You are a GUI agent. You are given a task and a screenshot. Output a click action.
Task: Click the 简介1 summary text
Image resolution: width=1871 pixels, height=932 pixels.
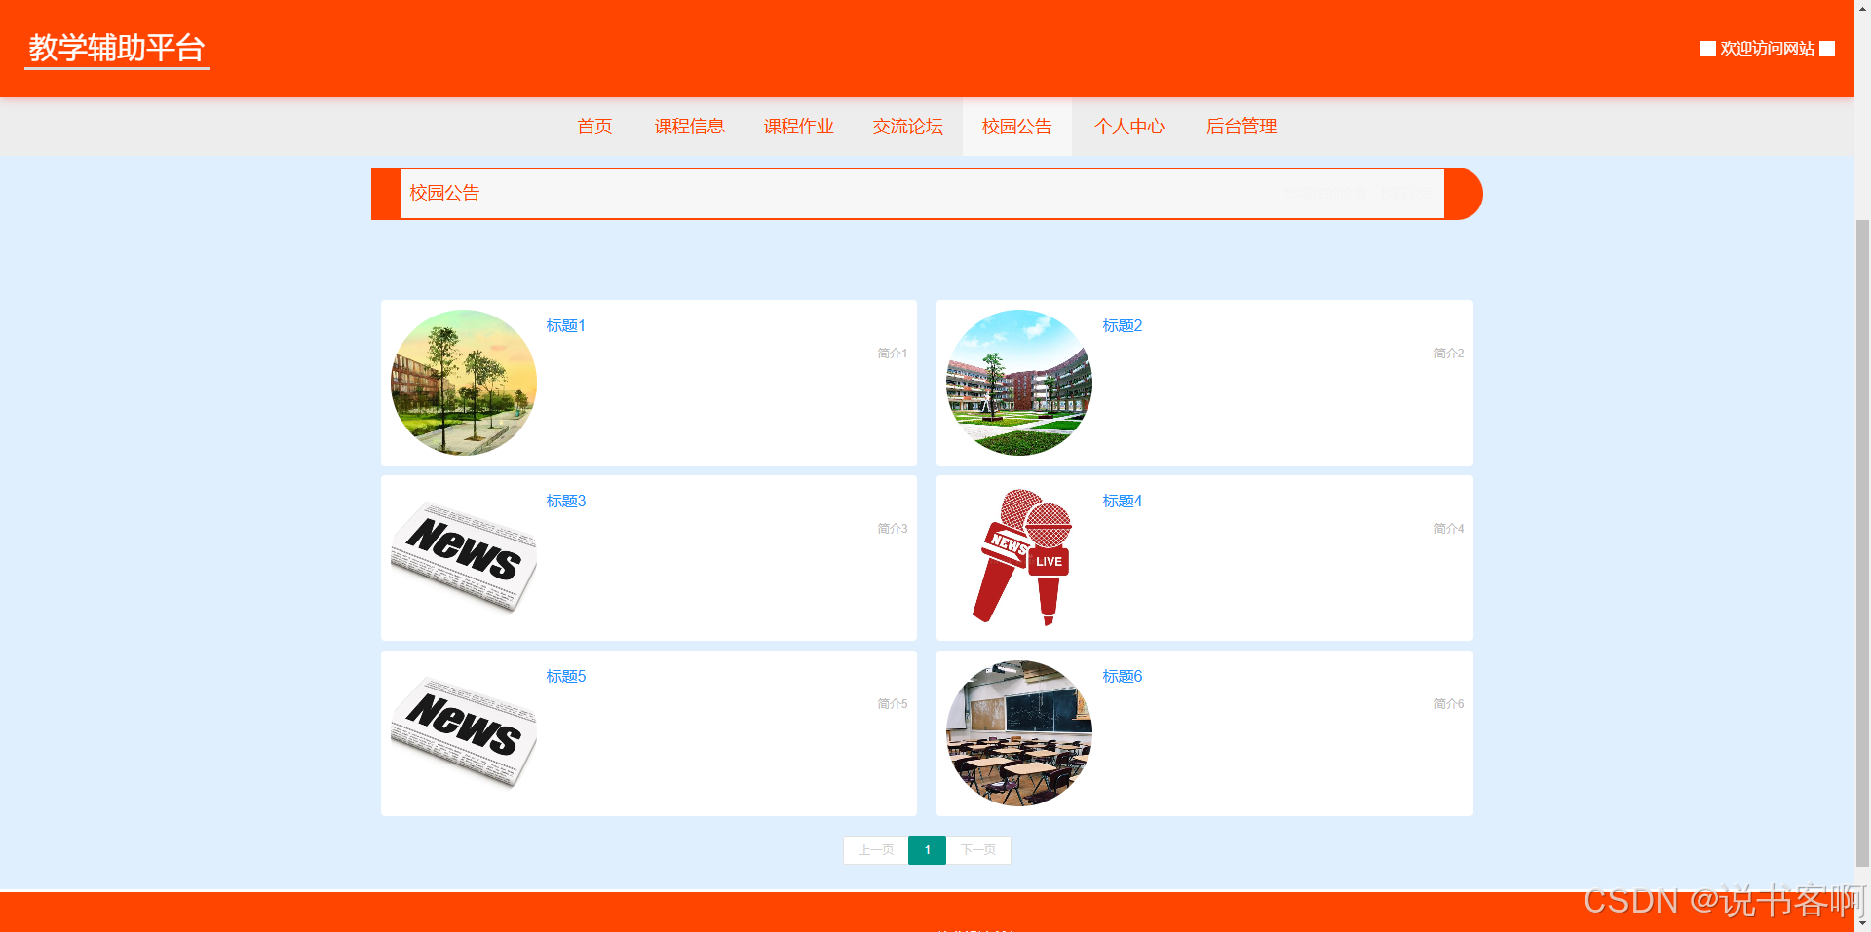892,354
